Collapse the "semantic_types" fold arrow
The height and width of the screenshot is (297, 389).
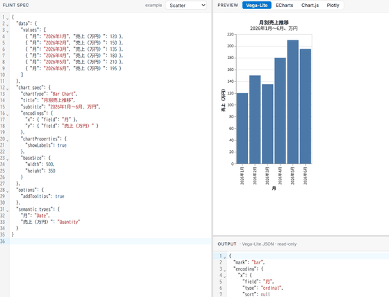click(8, 211)
